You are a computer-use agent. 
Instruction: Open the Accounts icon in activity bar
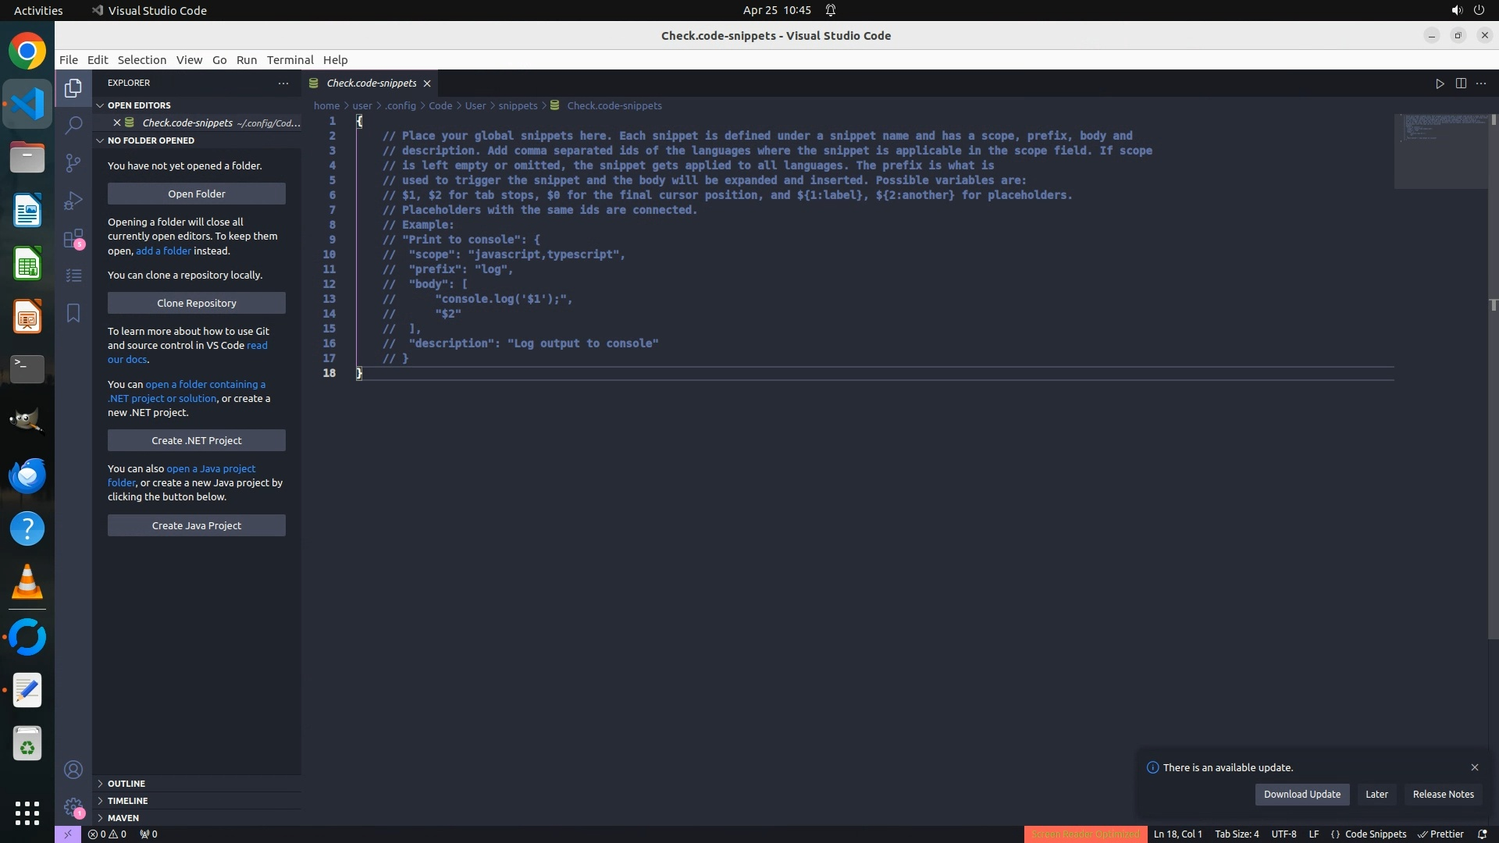pyautogui.click(x=73, y=770)
